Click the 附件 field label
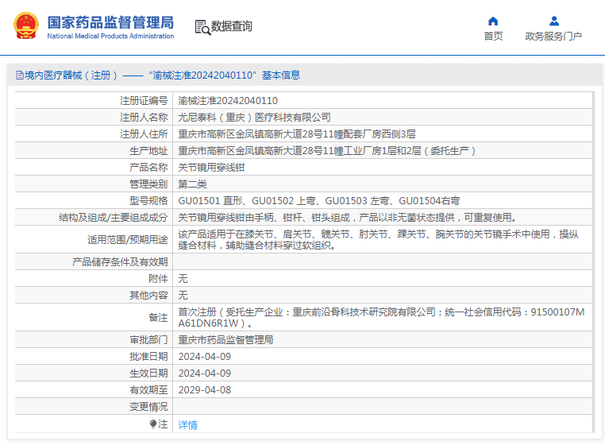Image resolution: width=605 pixels, height=445 pixels. [x=158, y=278]
